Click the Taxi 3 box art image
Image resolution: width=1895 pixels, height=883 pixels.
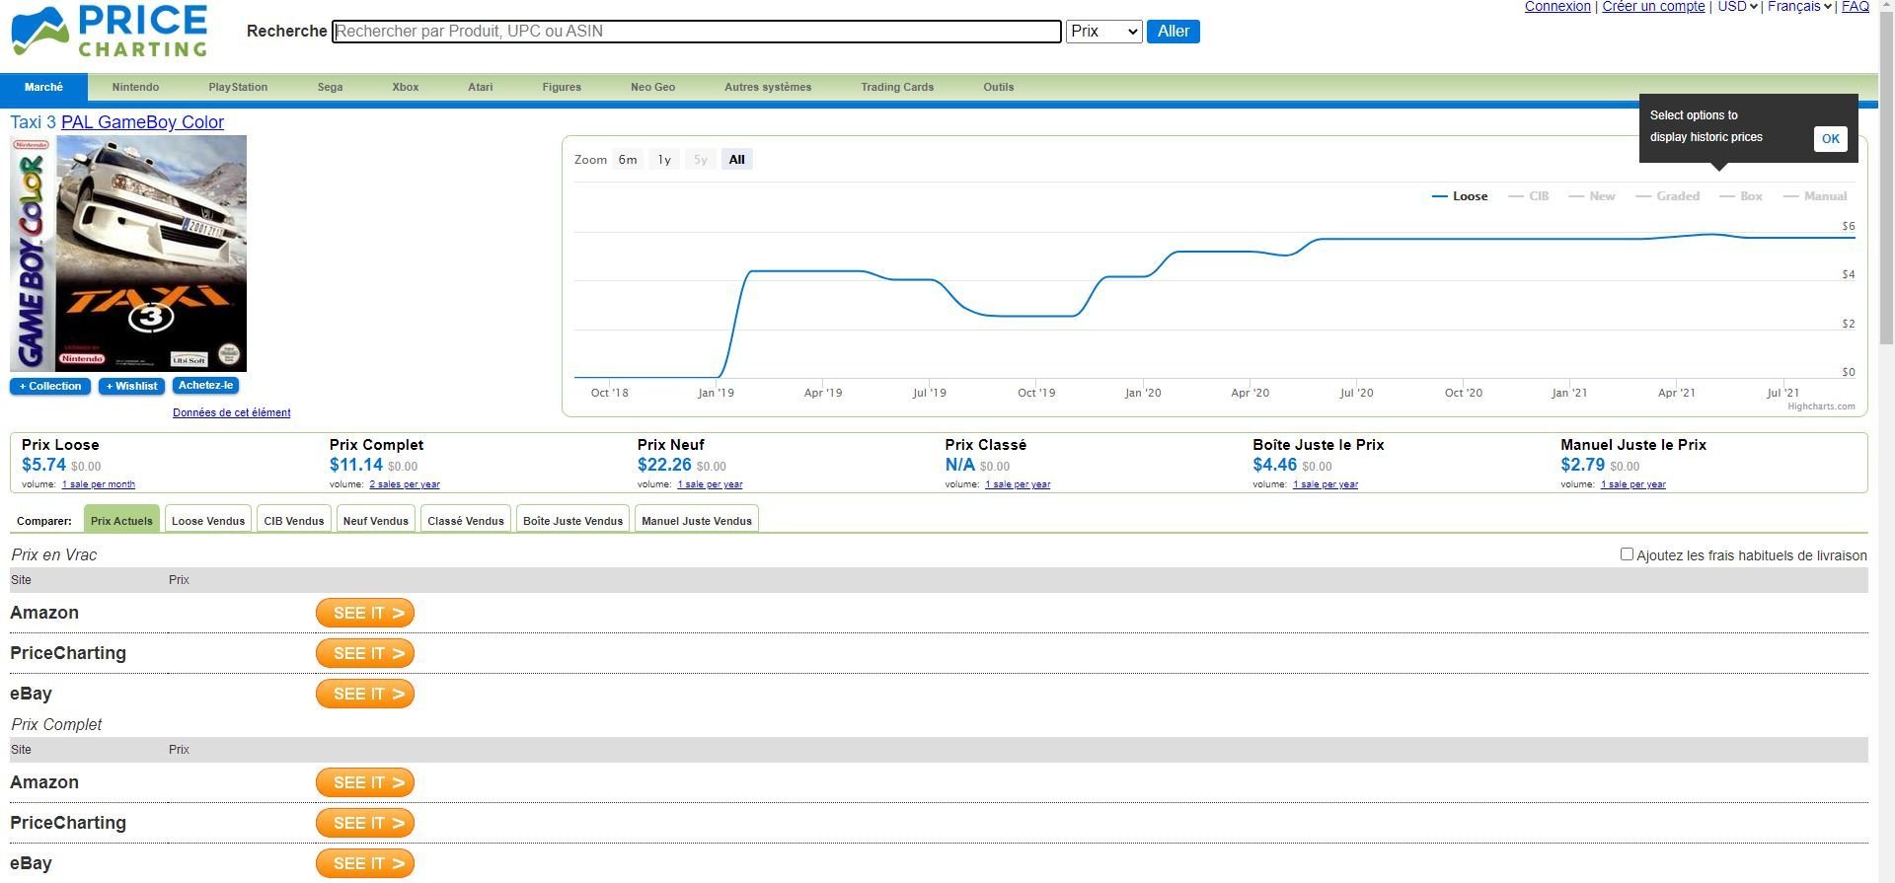128,254
